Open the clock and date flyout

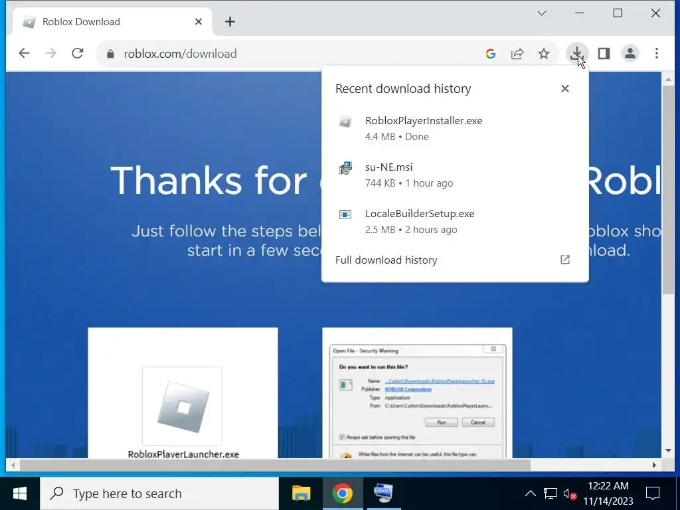coord(608,493)
